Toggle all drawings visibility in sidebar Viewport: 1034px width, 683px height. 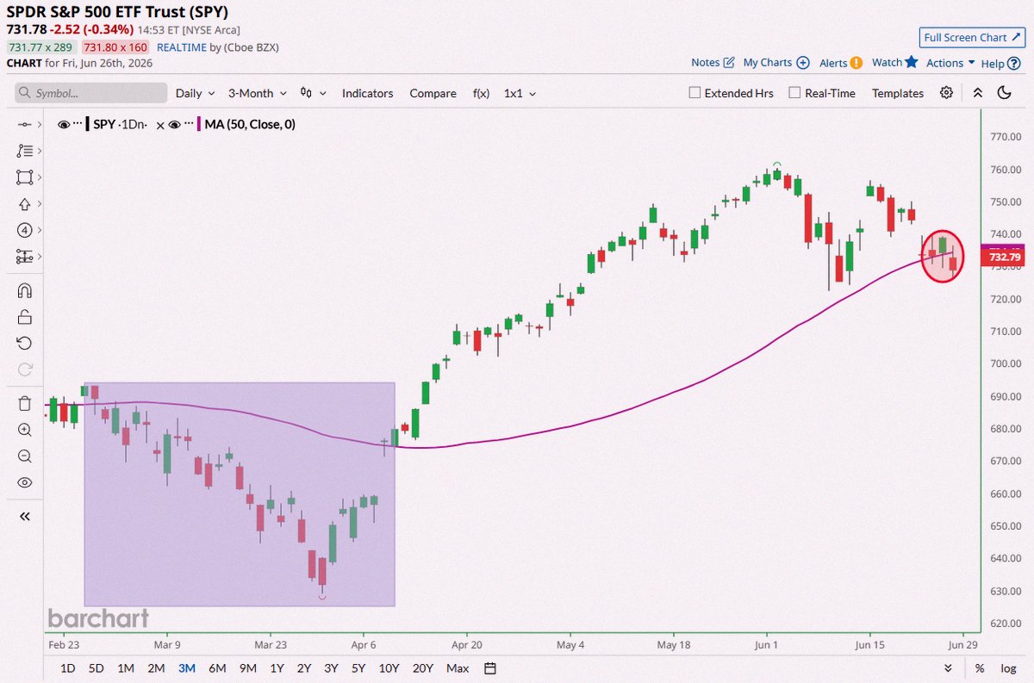(x=24, y=482)
